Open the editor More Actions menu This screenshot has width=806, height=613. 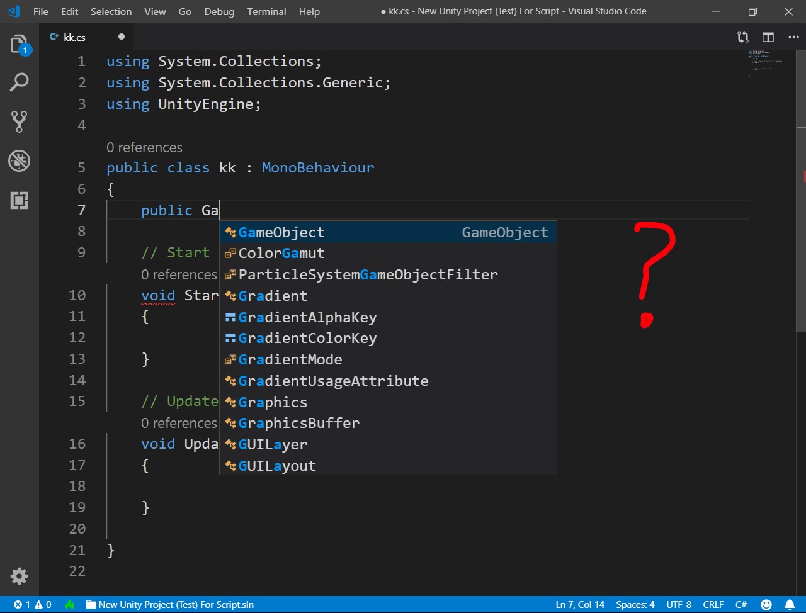tap(793, 37)
